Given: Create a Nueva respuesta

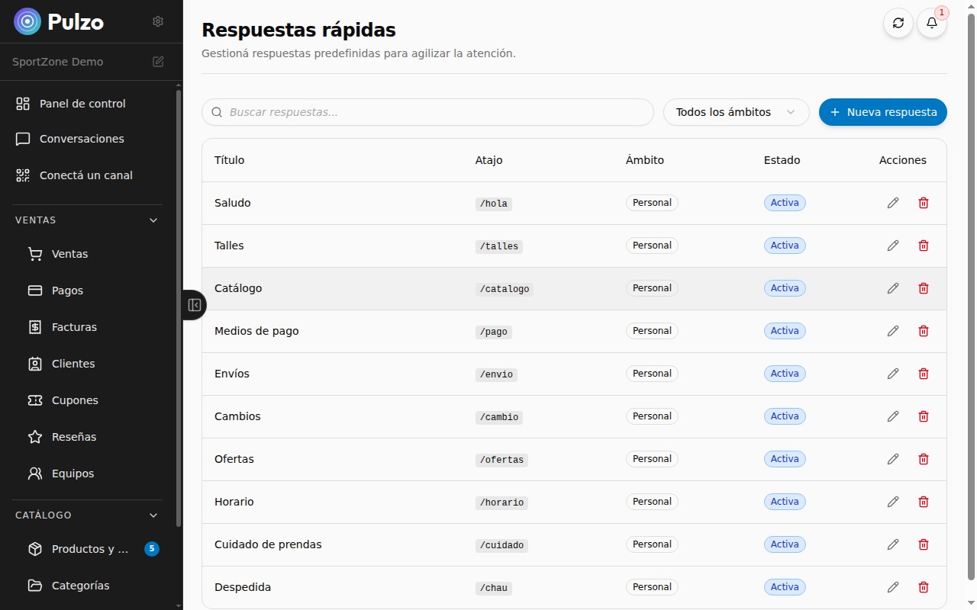Looking at the screenshot, I should (882, 112).
